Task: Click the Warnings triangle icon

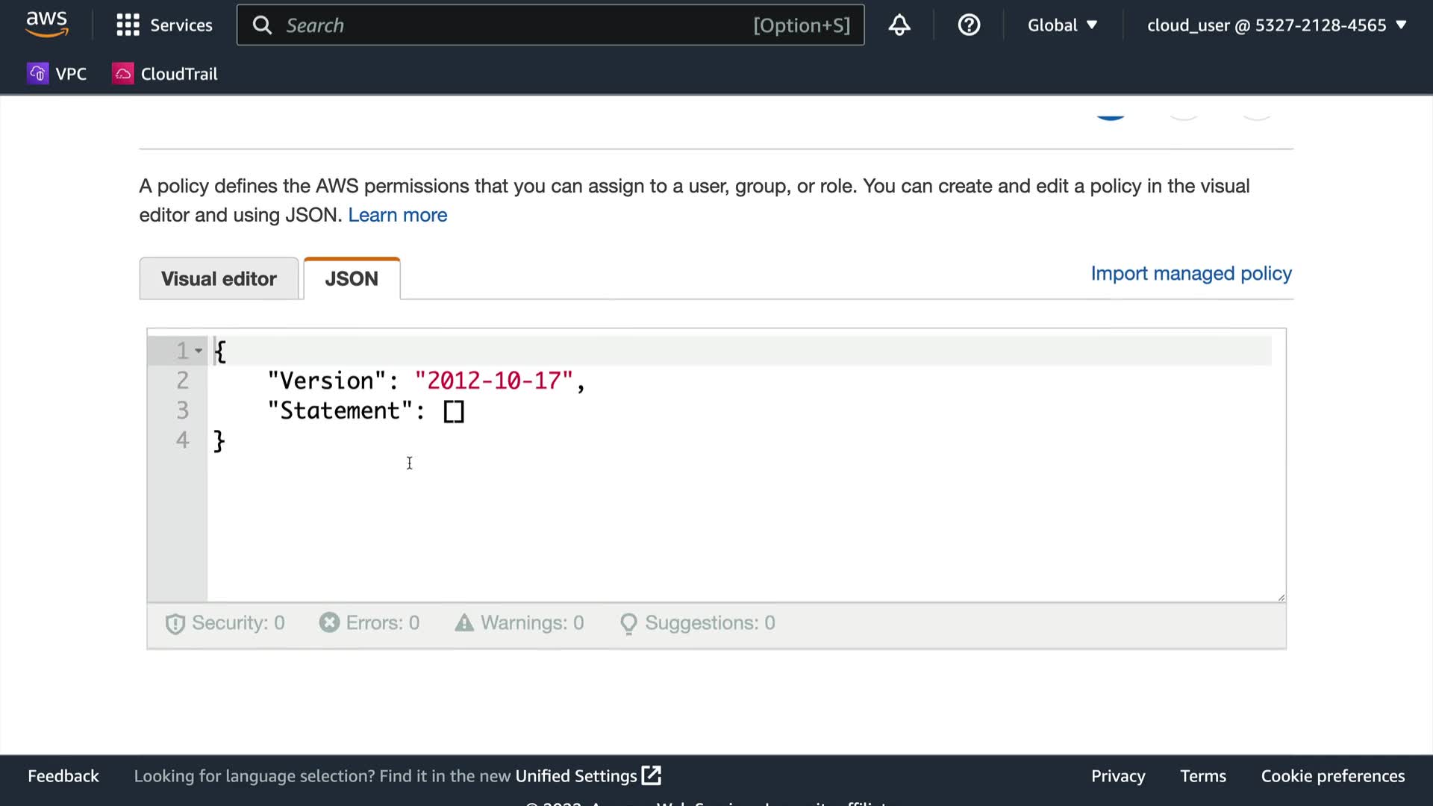Action: (x=464, y=622)
